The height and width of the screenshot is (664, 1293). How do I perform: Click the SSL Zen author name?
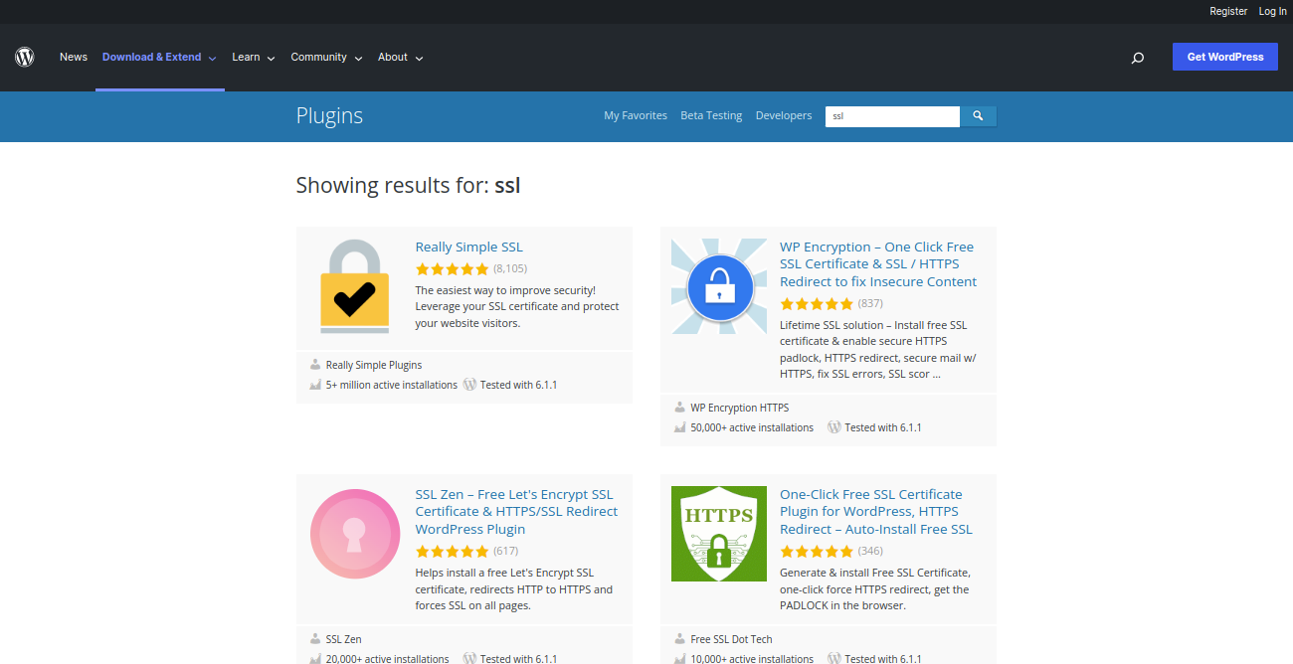click(344, 639)
